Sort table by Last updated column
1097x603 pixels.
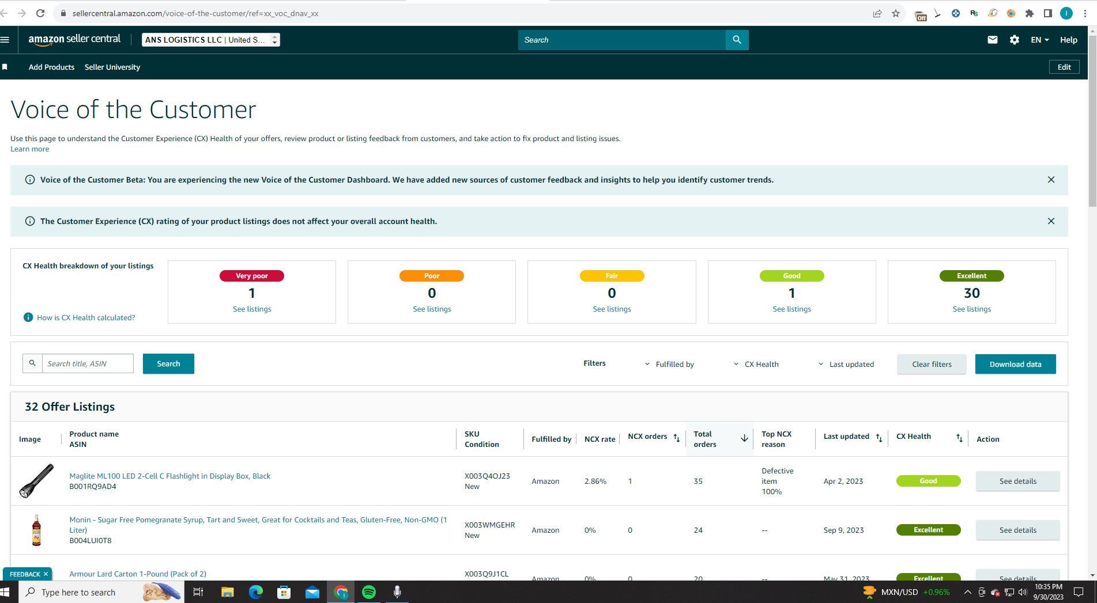point(879,438)
